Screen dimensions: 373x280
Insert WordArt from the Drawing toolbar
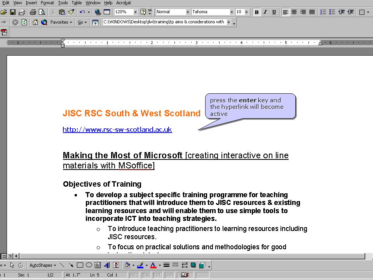pyautogui.click(x=107, y=265)
